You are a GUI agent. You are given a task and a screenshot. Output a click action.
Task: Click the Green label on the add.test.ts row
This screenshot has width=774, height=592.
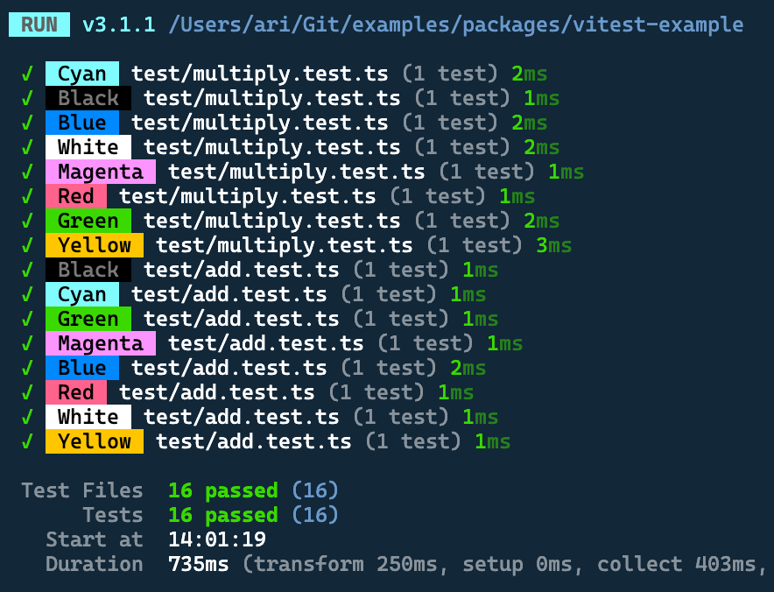(88, 319)
